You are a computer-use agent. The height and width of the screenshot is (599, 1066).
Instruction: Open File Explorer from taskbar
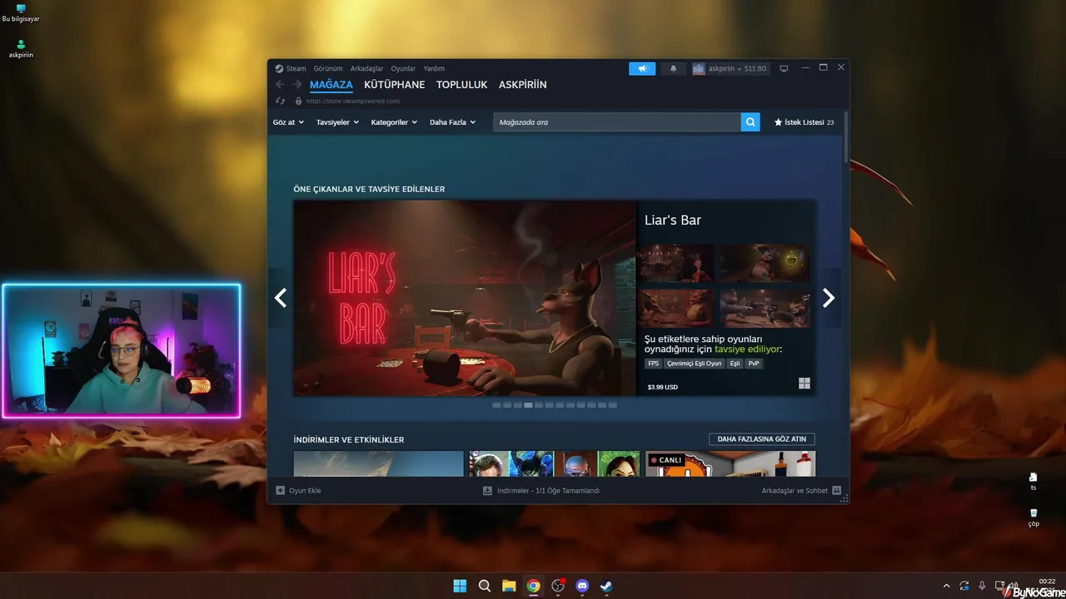pos(509,586)
